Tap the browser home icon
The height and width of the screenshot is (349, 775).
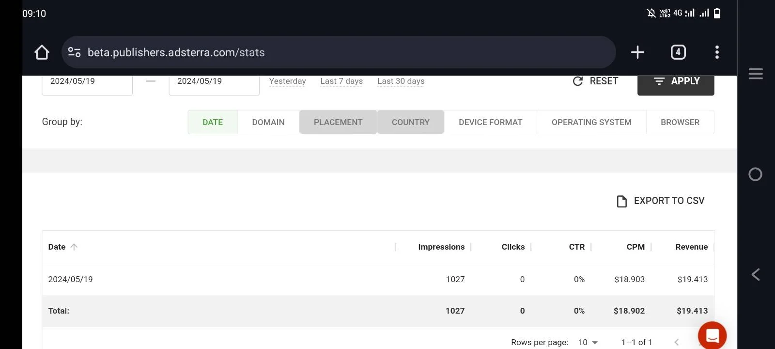[x=42, y=52]
